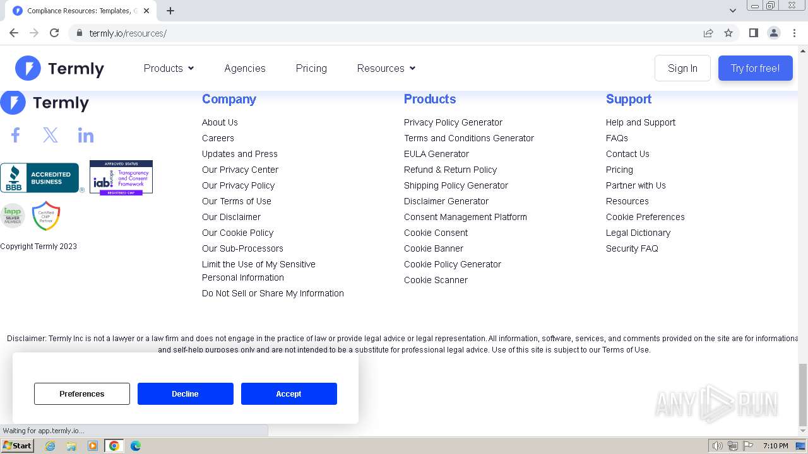Click the Sign In button
The image size is (808, 454).
click(682, 68)
